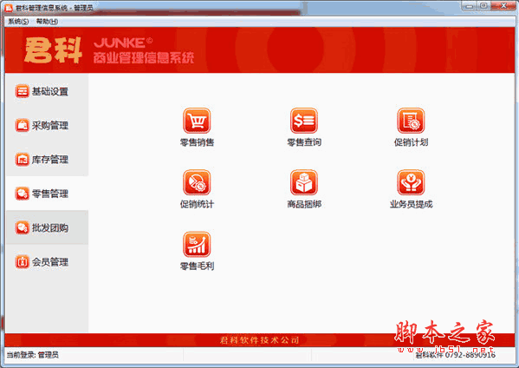Switch to 采购管理 section label
This screenshot has width=519, height=368.
point(50,126)
